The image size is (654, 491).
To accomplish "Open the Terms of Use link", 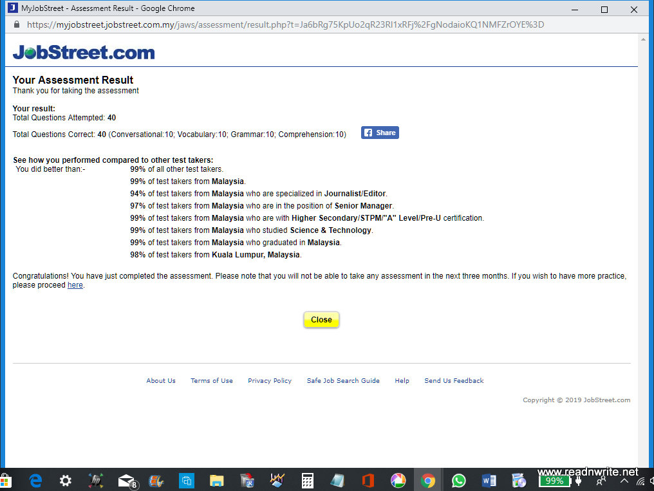I will point(212,380).
